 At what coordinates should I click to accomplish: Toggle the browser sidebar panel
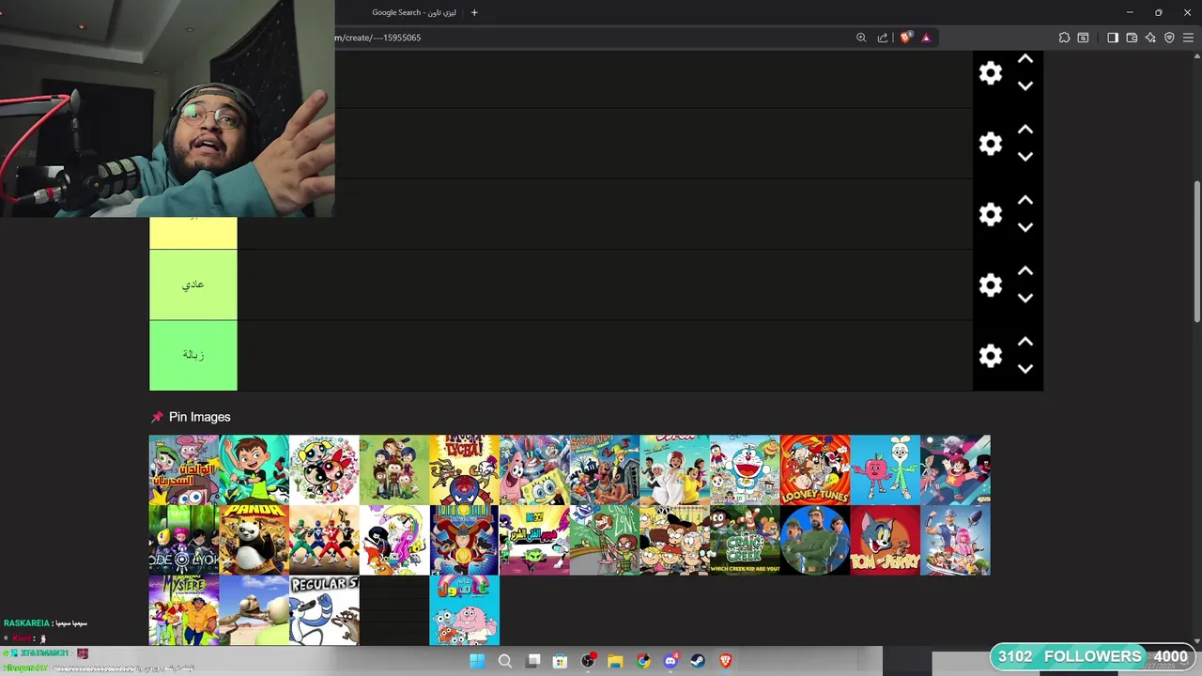1113,38
